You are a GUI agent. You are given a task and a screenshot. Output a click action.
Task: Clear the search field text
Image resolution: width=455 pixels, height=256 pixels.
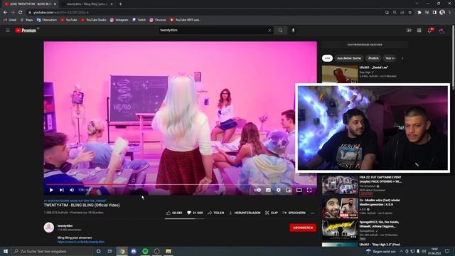269,30
